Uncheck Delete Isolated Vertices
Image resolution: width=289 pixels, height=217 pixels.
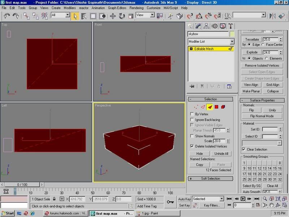(192, 146)
